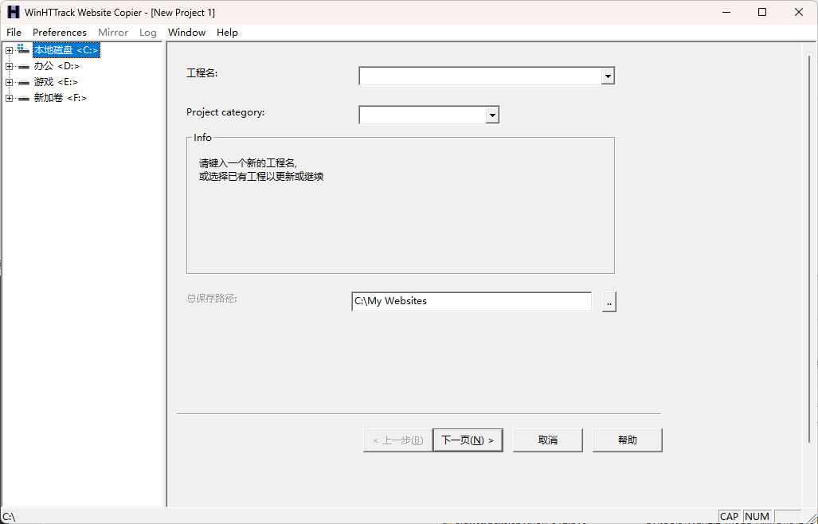
Task: Select the 办公 <D:> tree label
Action: [x=57, y=66]
